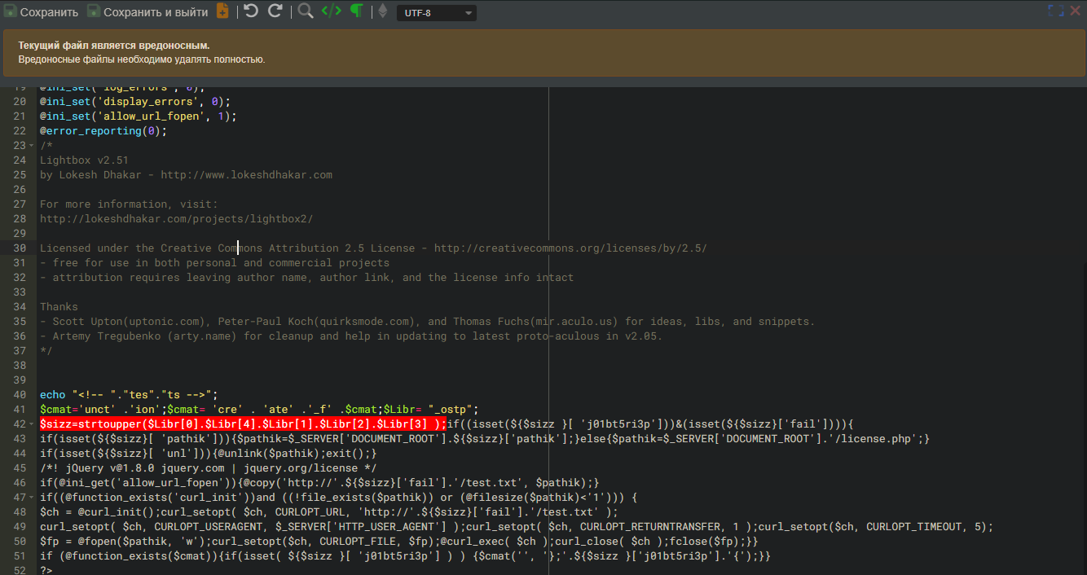Click line number 24 in gutter
The height and width of the screenshot is (575, 1087).
20,160
